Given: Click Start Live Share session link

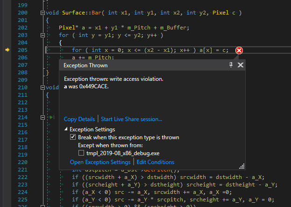Looking at the screenshot, I should tap(131, 119).
